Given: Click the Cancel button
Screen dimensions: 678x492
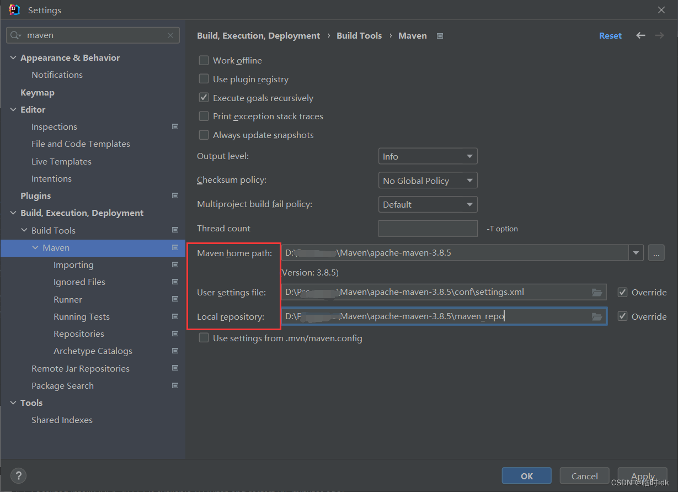Looking at the screenshot, I should [584, 475].
